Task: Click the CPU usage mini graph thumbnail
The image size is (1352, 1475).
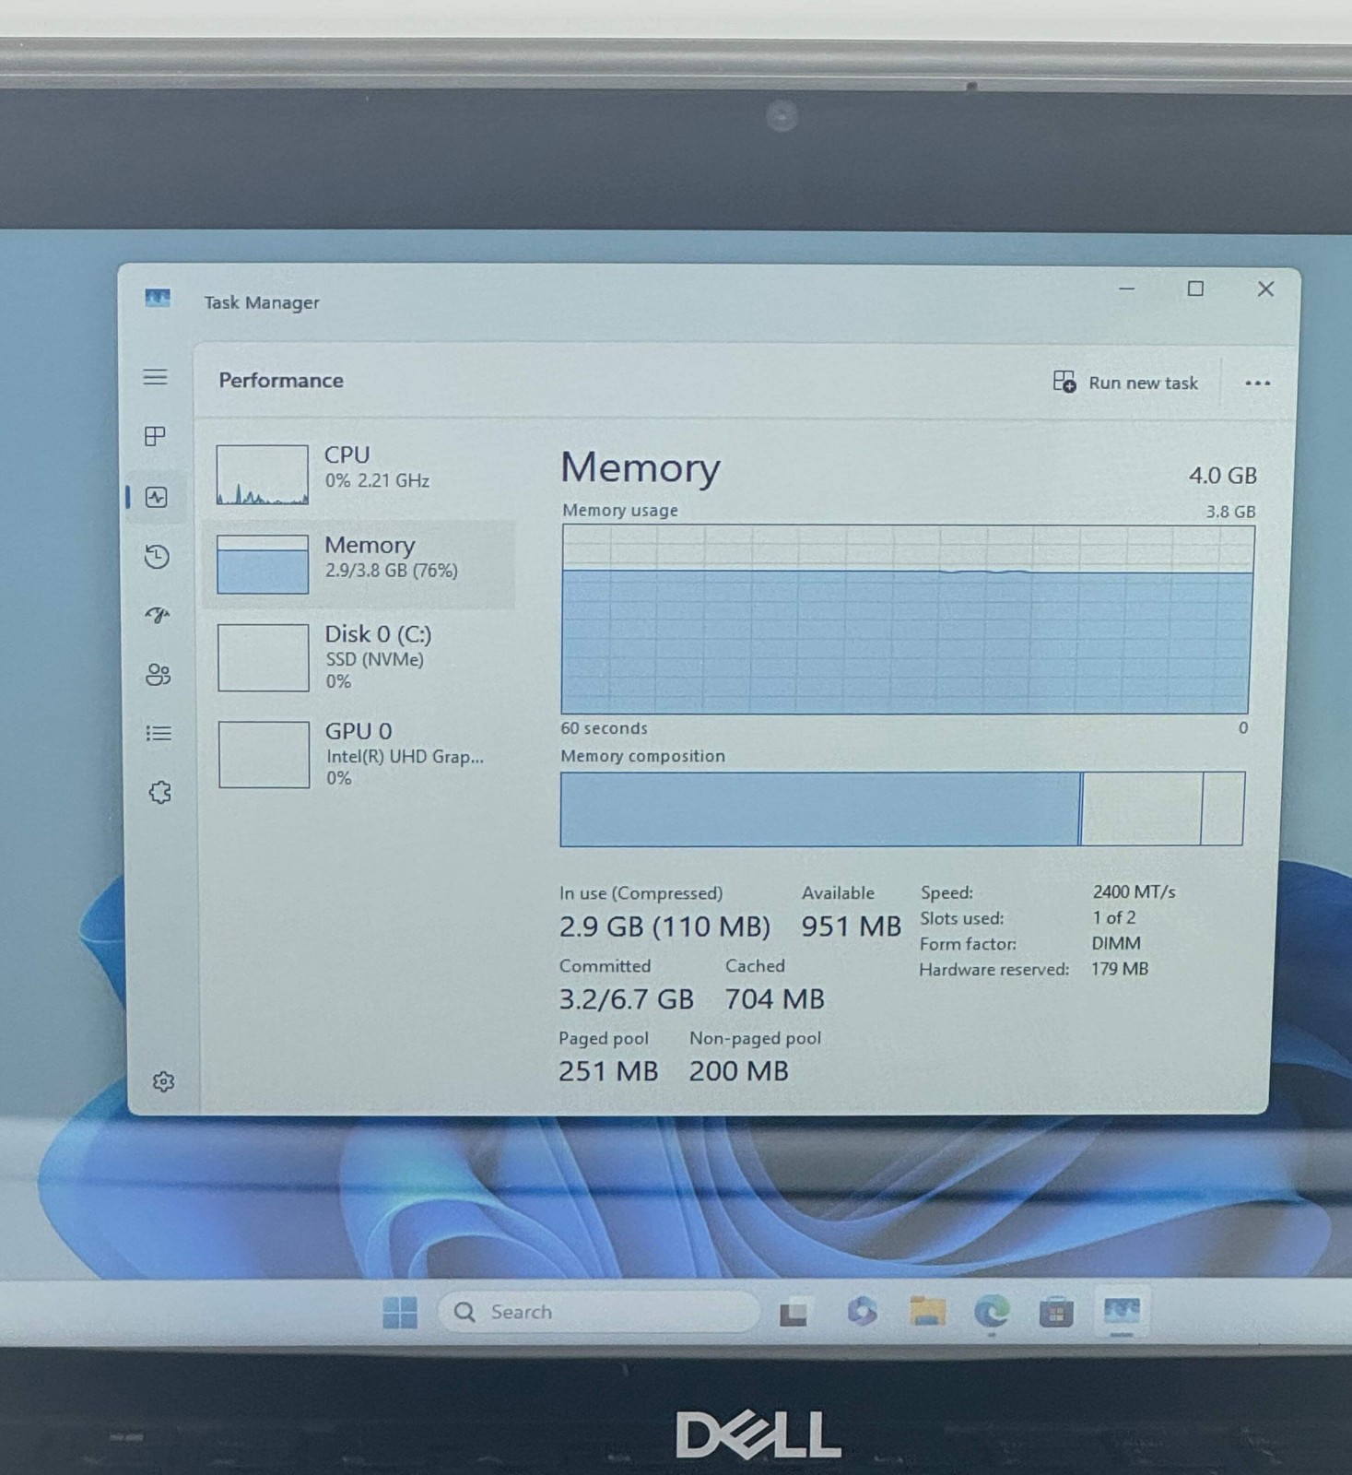Action: pyautogui.click(x=263, y=475)
